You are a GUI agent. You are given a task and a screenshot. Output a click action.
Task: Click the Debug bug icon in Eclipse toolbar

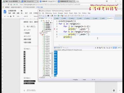(55, 16)
